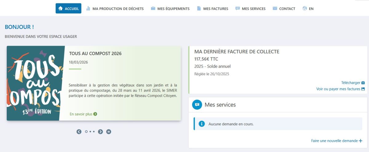Pause the news carousel
This screenshot has height=152, width=369.
109,132
